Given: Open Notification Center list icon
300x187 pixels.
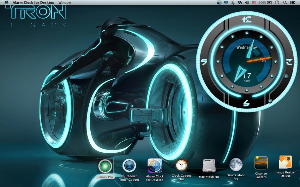Looking at the screenshot, I should click(x=293, y=3).
